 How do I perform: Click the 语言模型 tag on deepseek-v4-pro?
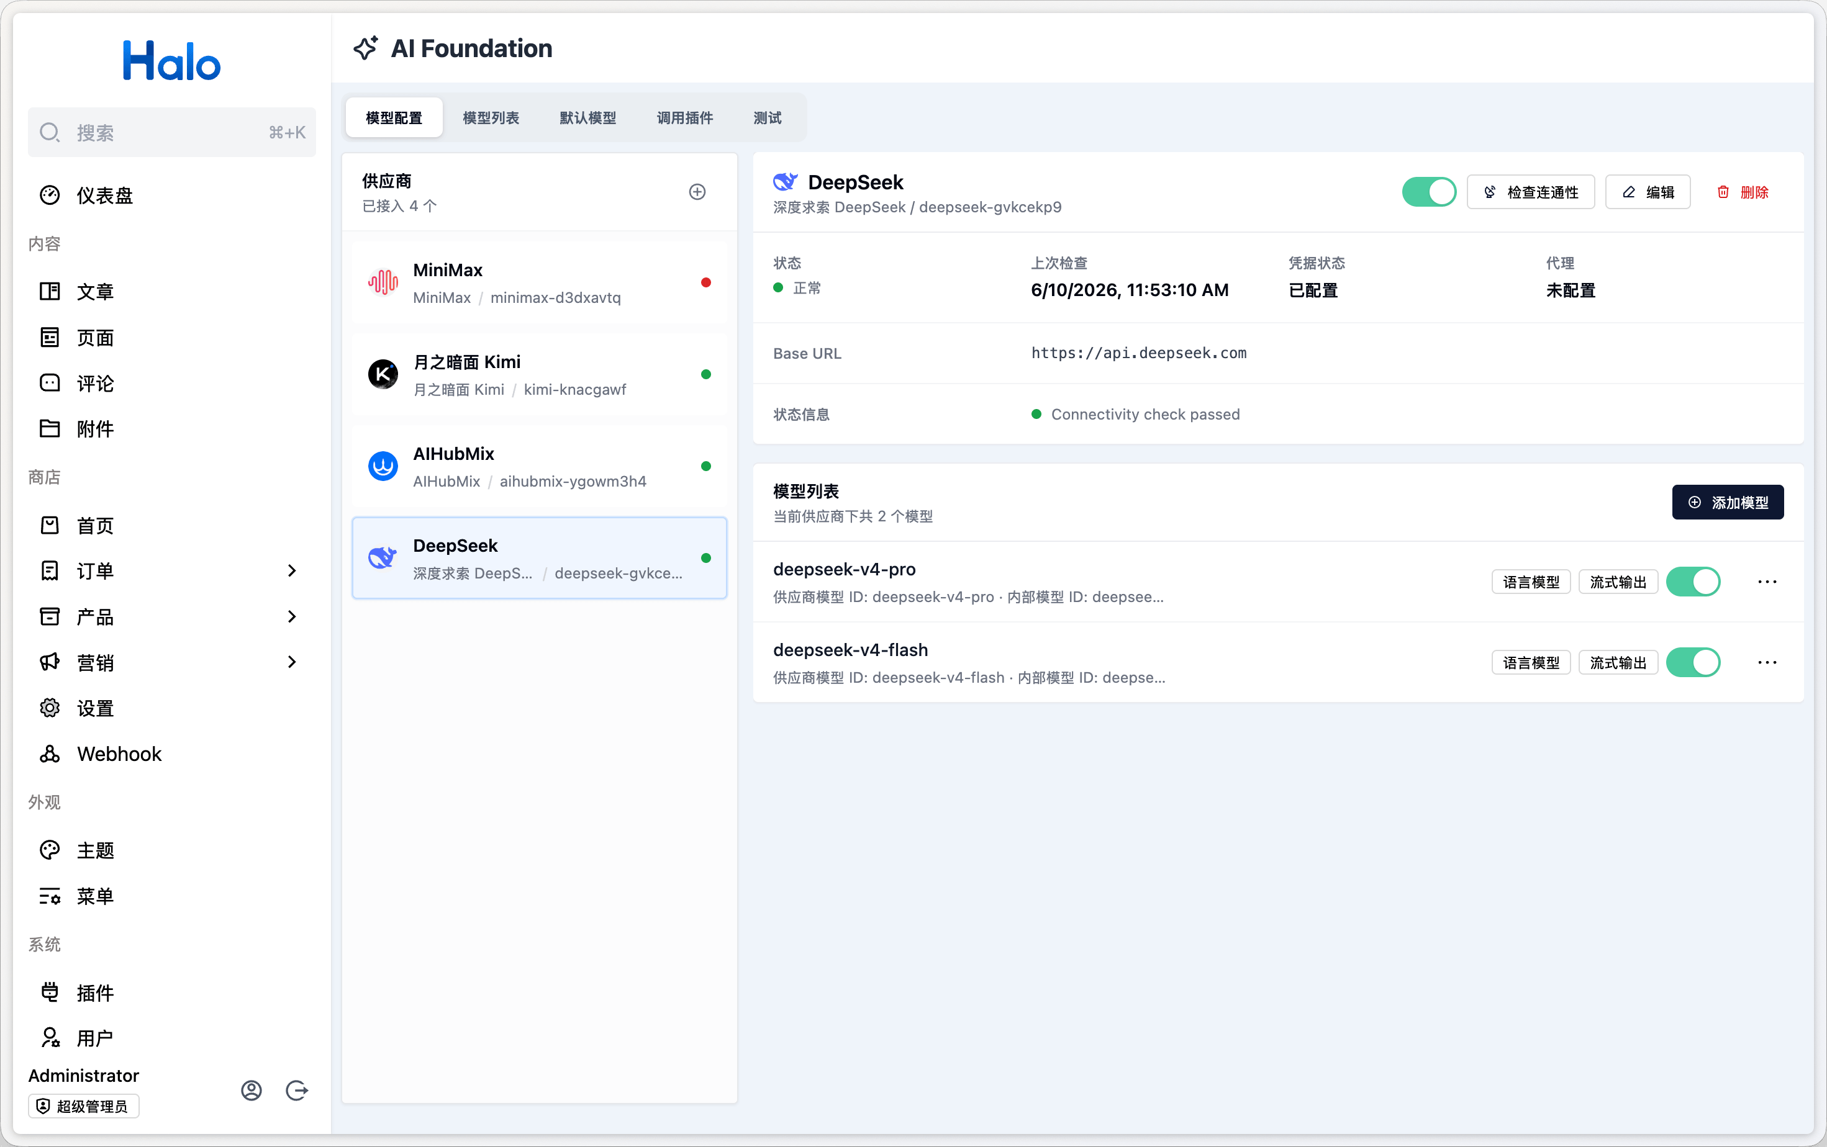click(x=1530, y=582)
